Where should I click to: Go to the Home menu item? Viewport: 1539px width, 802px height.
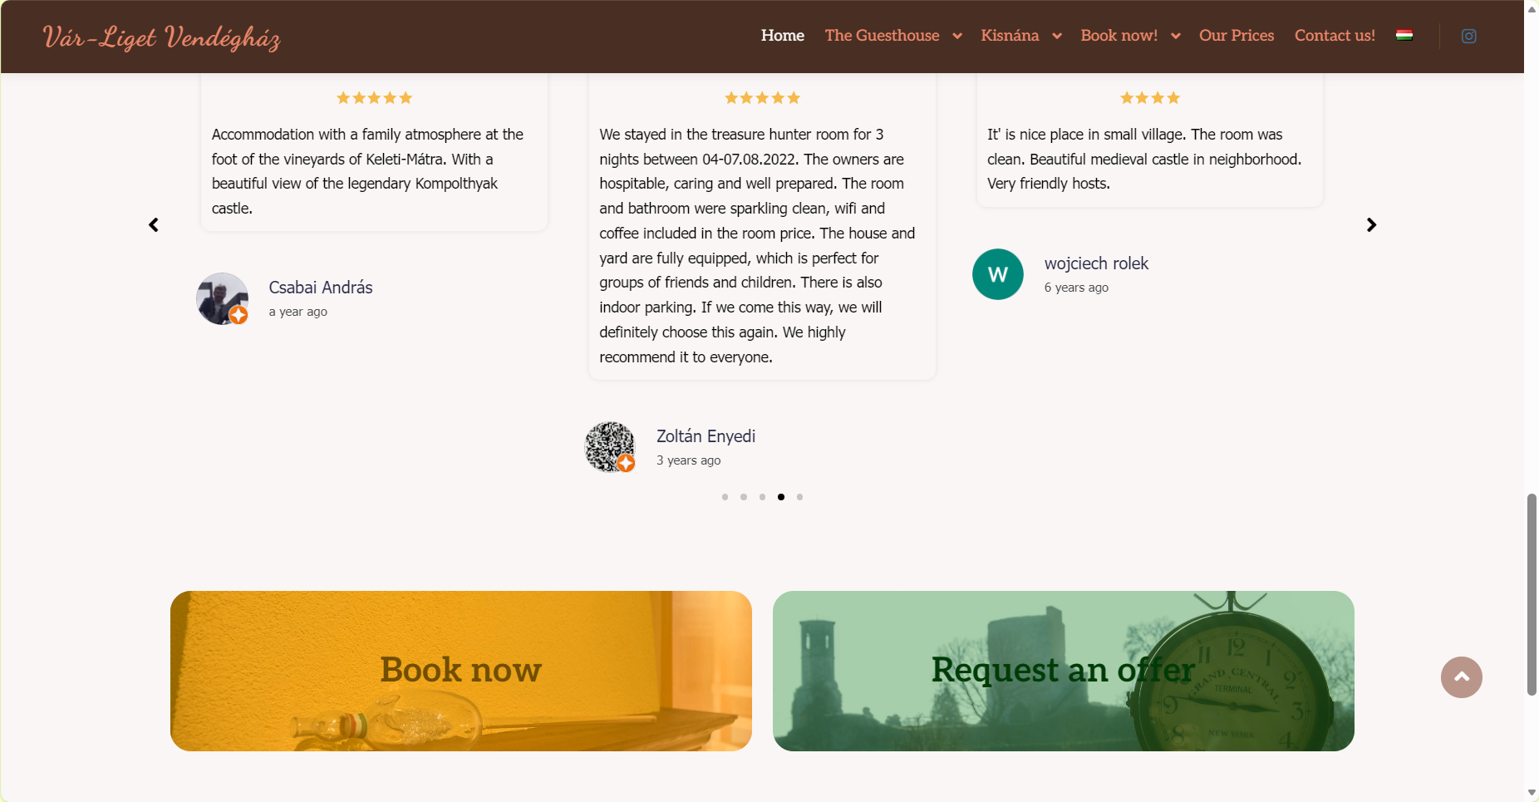click(782, 36)
